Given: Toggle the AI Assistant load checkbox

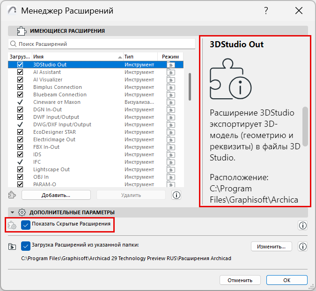Looking at the screenshot, I should click(20, 72).
